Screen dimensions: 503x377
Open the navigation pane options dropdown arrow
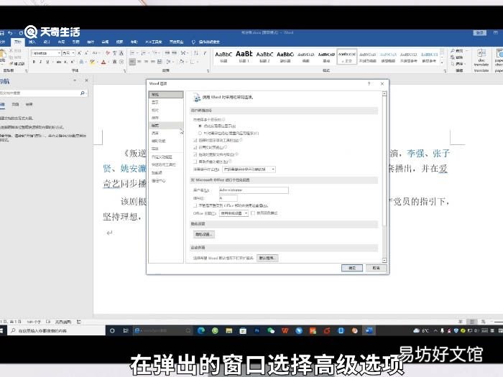(75, 80)
